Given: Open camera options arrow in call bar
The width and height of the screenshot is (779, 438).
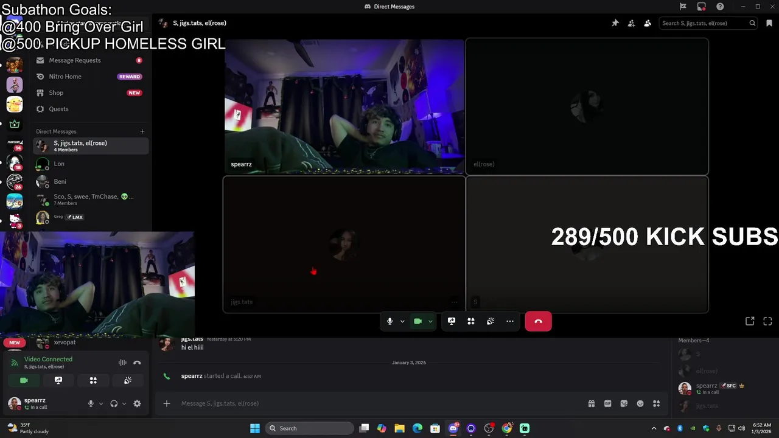Looking at the screenshot, I should 430,321.
